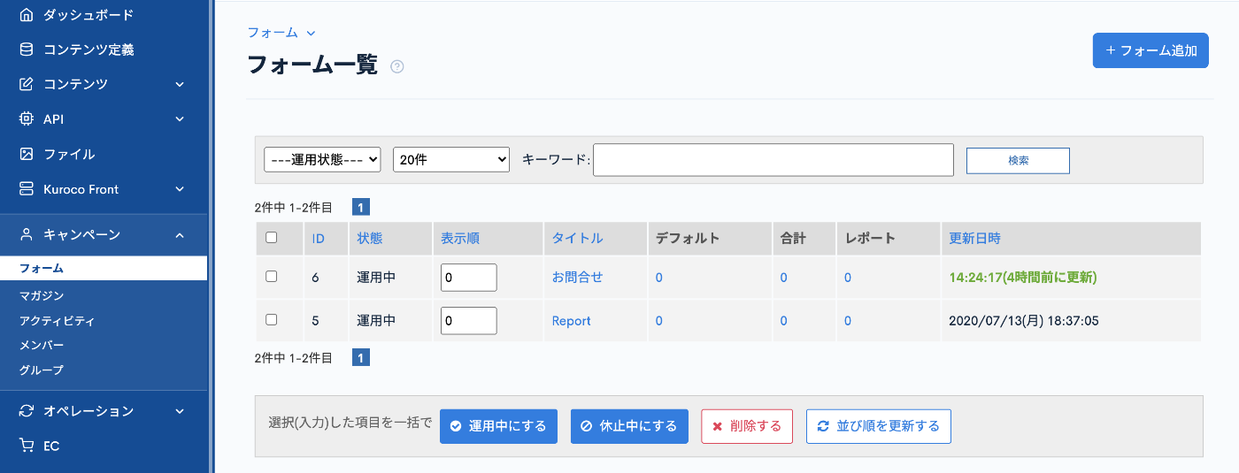The width and height of the screenshot is (1239, 473).
Task: Open the Report form link
Action: (572, 321)
